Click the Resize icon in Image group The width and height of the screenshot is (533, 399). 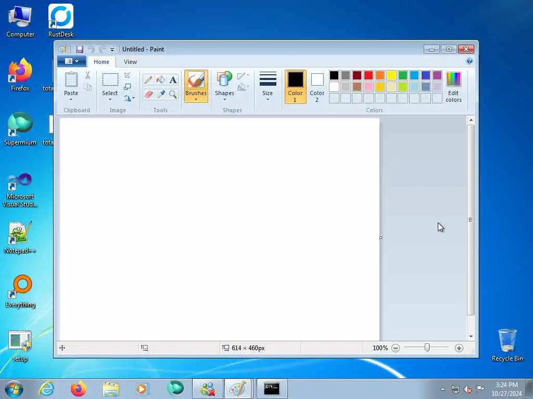click(x=128, y=87)
